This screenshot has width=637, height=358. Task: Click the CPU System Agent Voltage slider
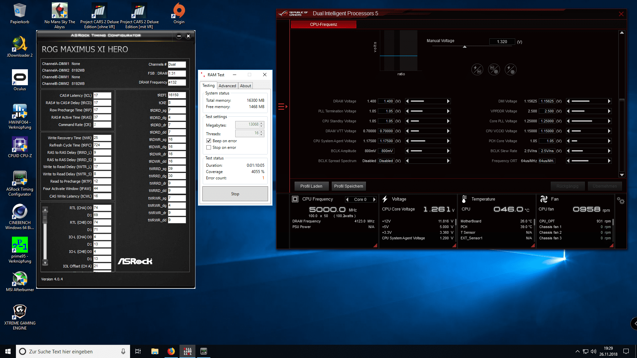point(428,141)
